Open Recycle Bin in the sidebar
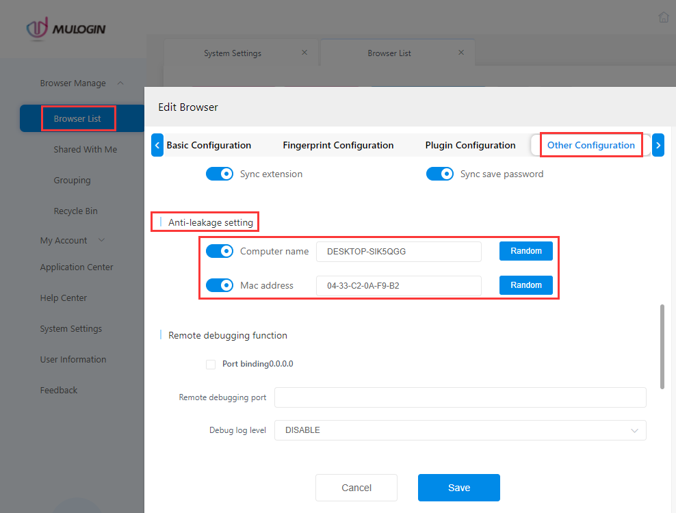676x513 pixels. (x=75, y=211)
